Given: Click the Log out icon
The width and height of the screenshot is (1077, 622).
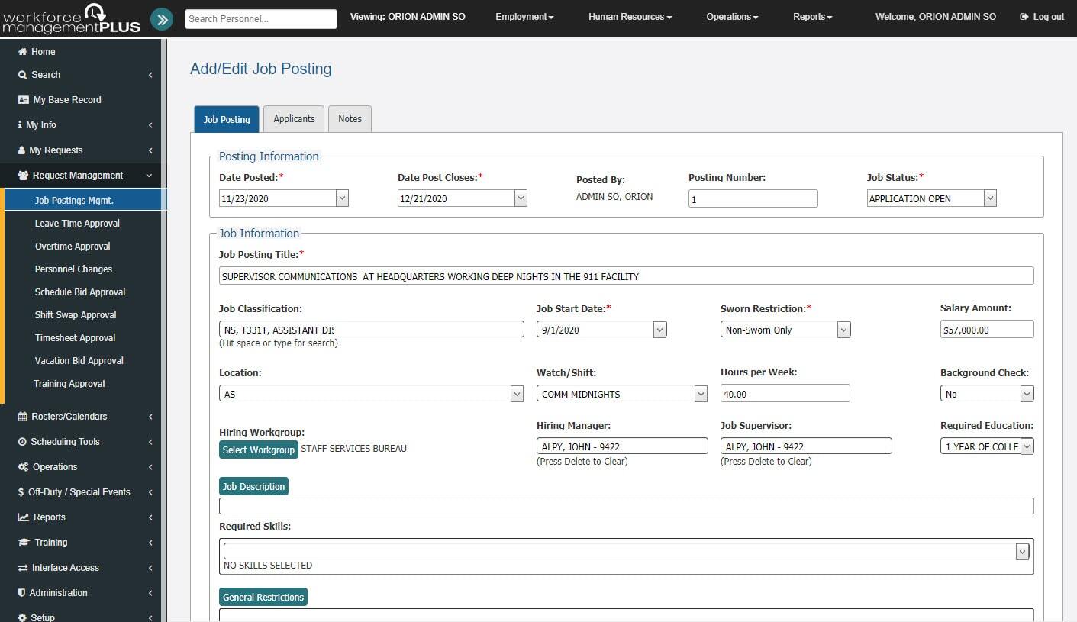Looking at the screenshot, I should (x=1024, y=17).
